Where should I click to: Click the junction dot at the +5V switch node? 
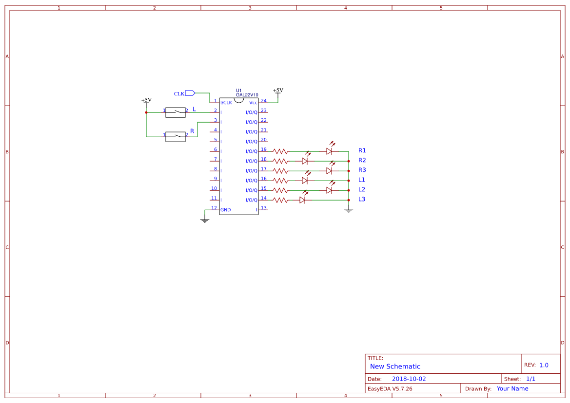tap(146, 112)
